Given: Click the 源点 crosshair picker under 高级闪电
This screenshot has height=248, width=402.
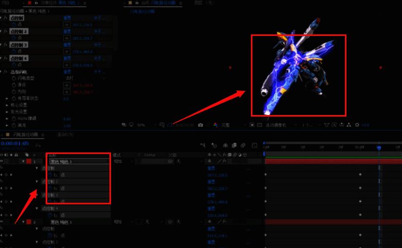Looking at the screenshot, I should 67,85.
